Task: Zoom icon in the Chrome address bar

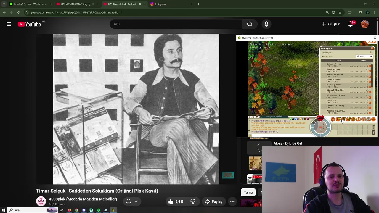Action: click(327, 12)
